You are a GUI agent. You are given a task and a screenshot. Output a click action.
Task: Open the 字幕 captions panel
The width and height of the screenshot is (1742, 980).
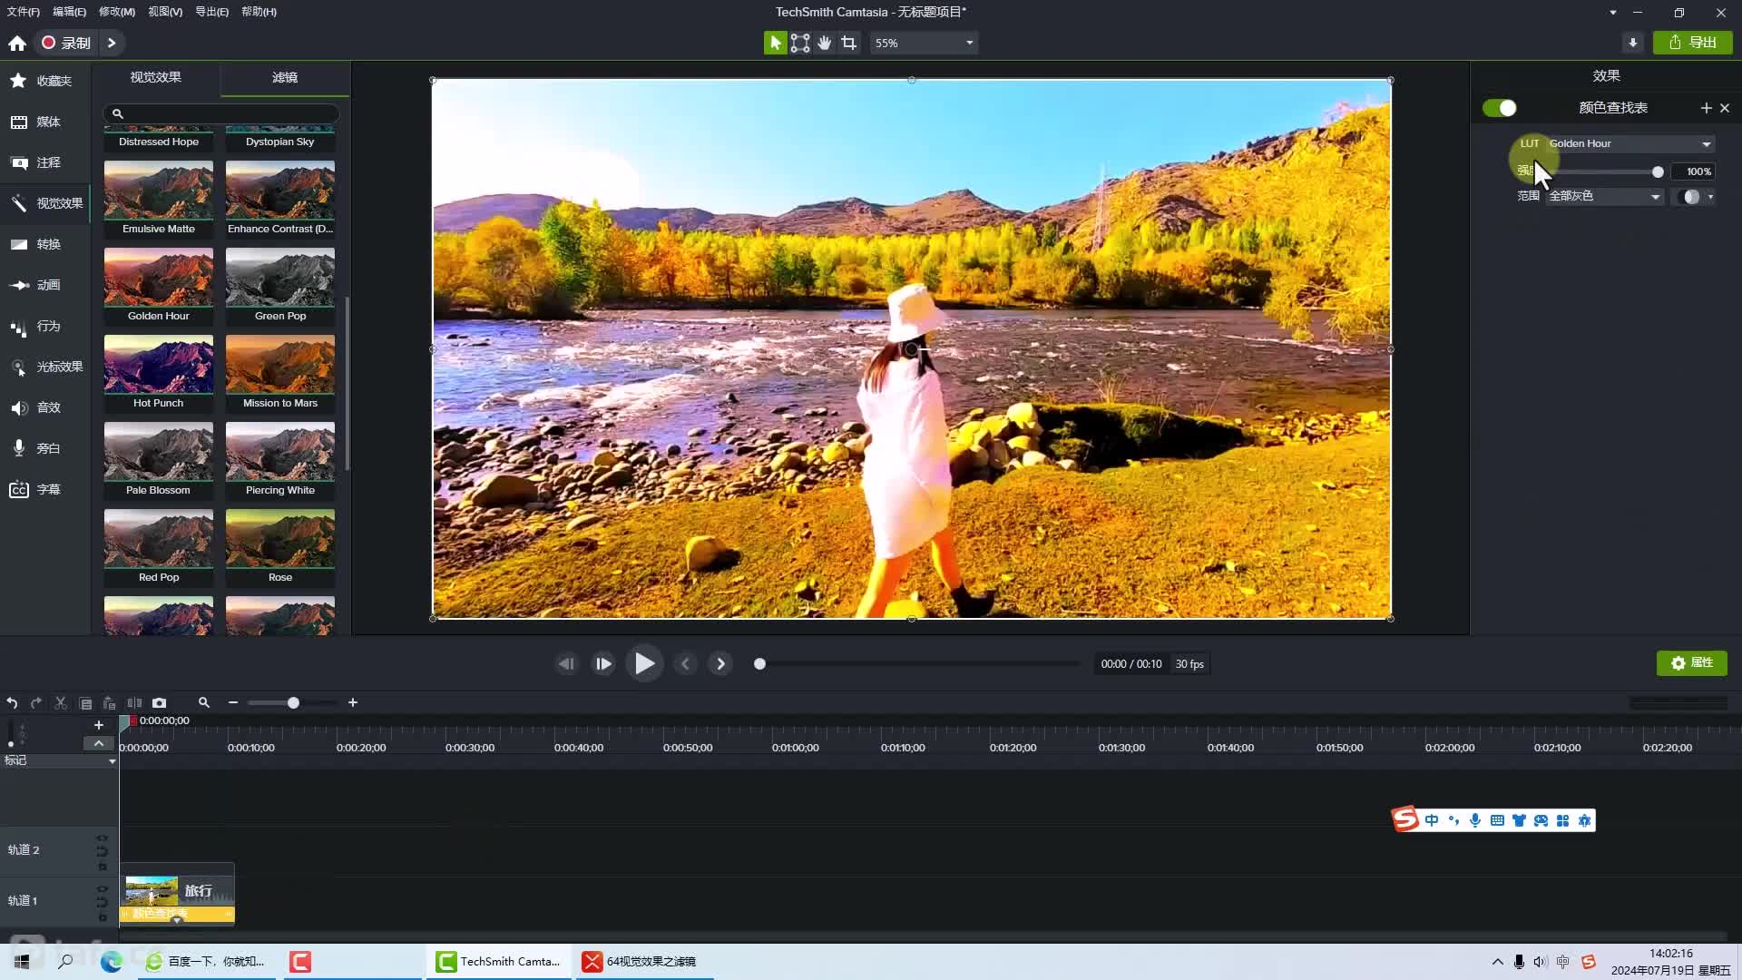coord(45,489)
